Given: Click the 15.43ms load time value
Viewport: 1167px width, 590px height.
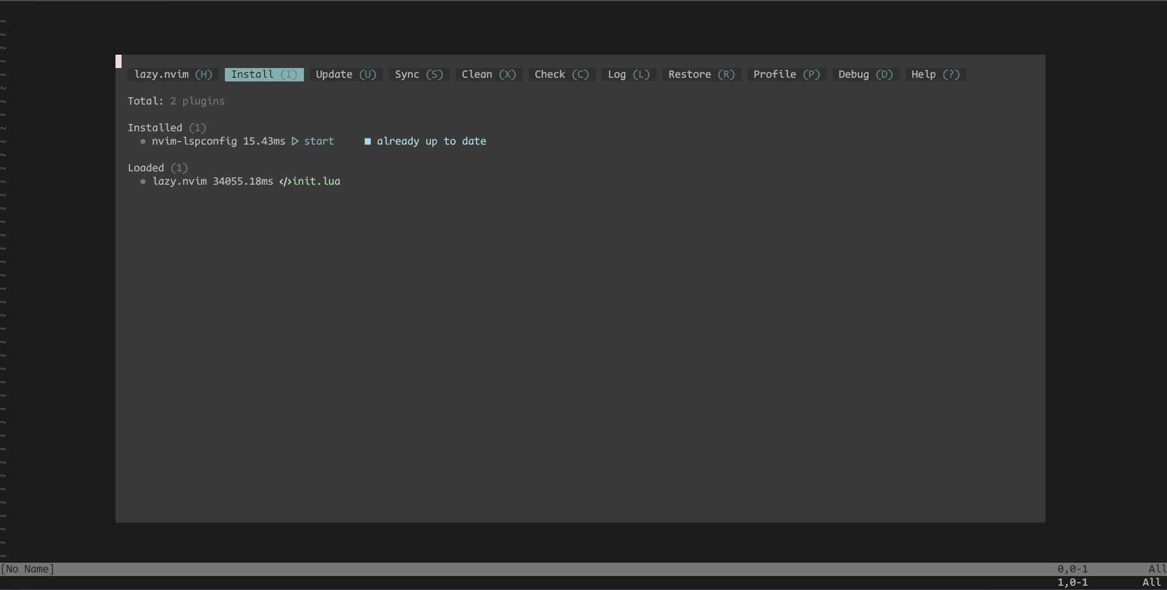Looking at the screenshot, I should [x=264, y=141].
